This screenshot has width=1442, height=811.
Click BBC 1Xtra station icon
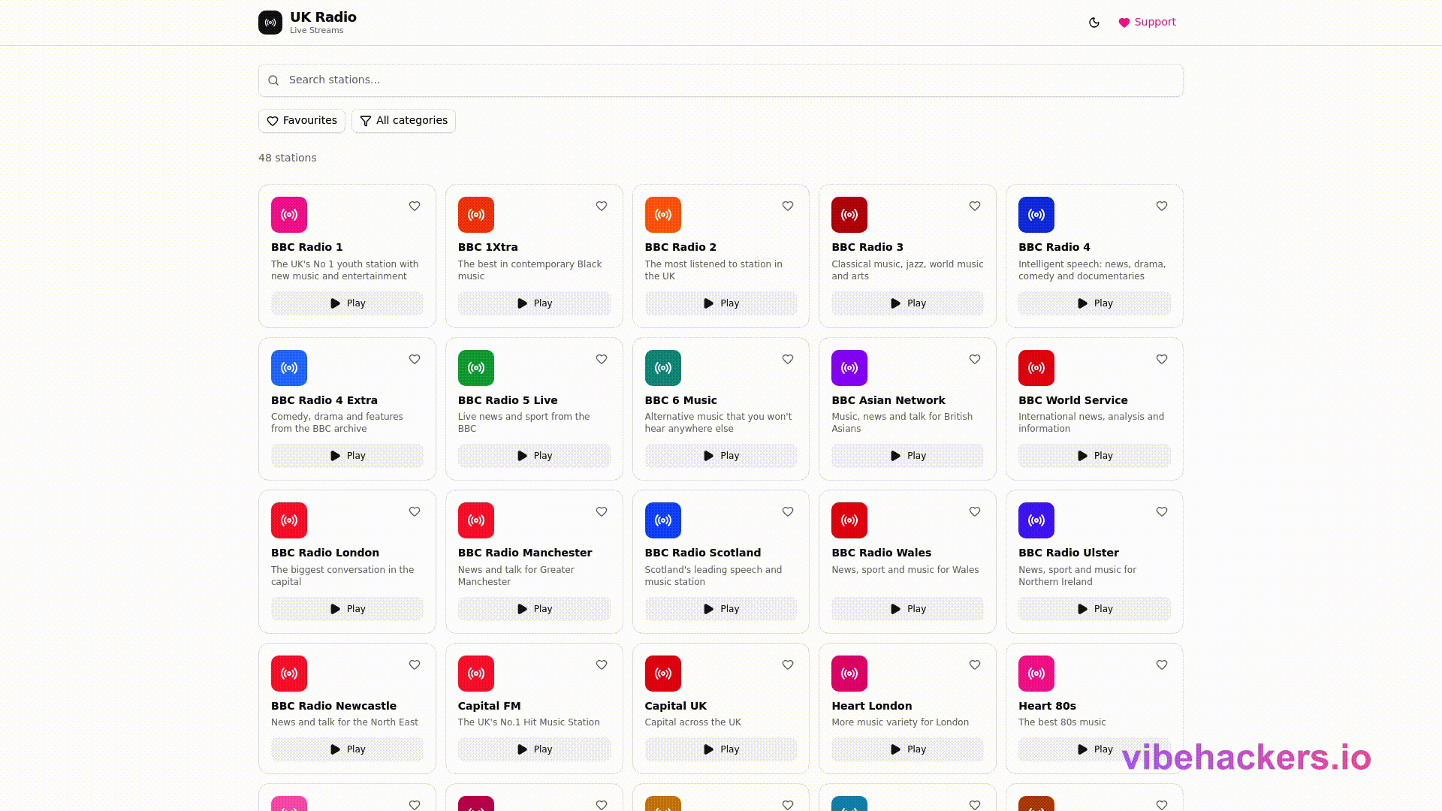coord(476,215)
